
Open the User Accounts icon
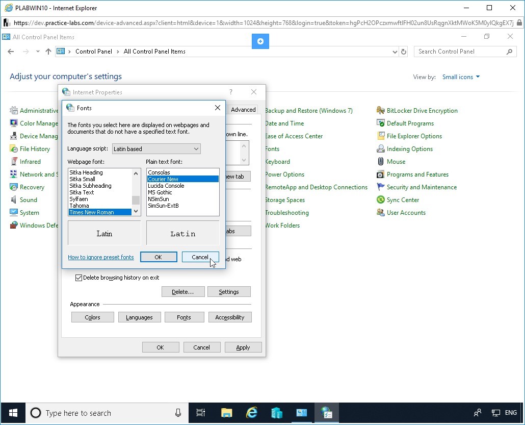tap(380, 212)
